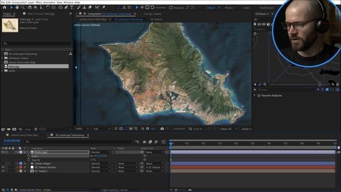Click the motion blur enable icon in timeline
341x192 pixels.
pos(156,142)
